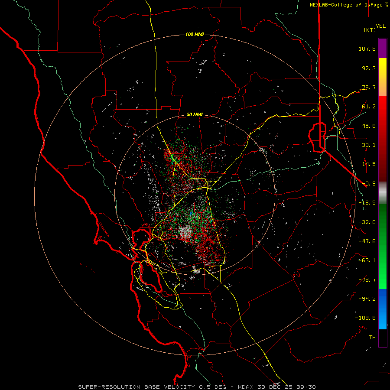Select the blue segment of the velocity color bar

point(383,309)
